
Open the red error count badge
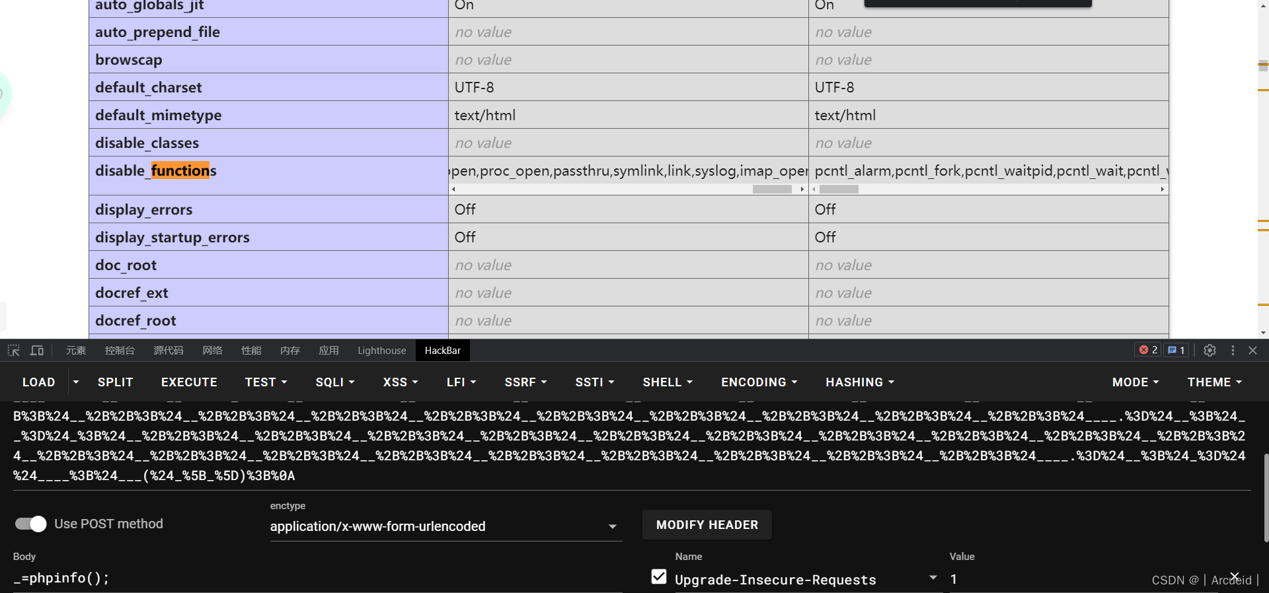pyautogui.click(x=1148, y=350)
